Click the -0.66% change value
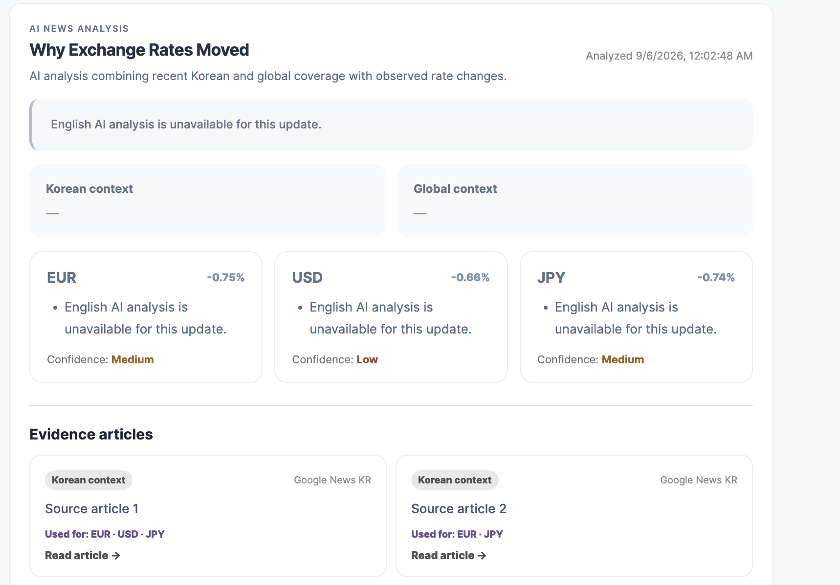The height and width of the screenshot is (585, 840). coord(470,277)
